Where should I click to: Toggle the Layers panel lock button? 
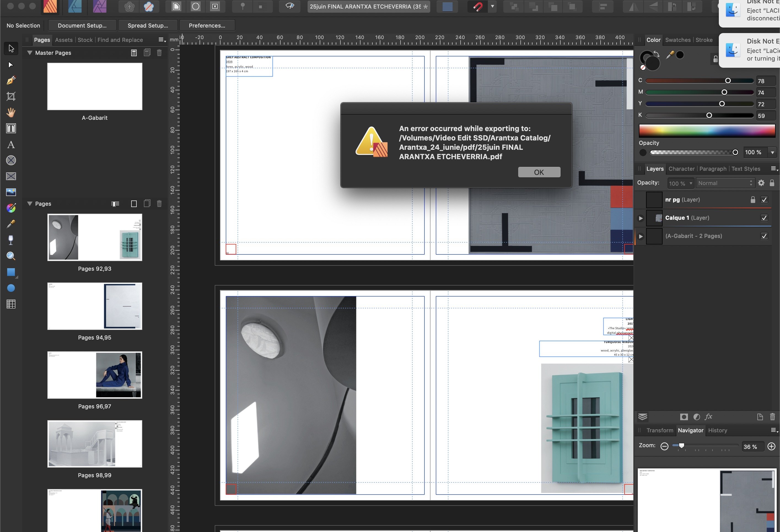click(x=772, y=183)
